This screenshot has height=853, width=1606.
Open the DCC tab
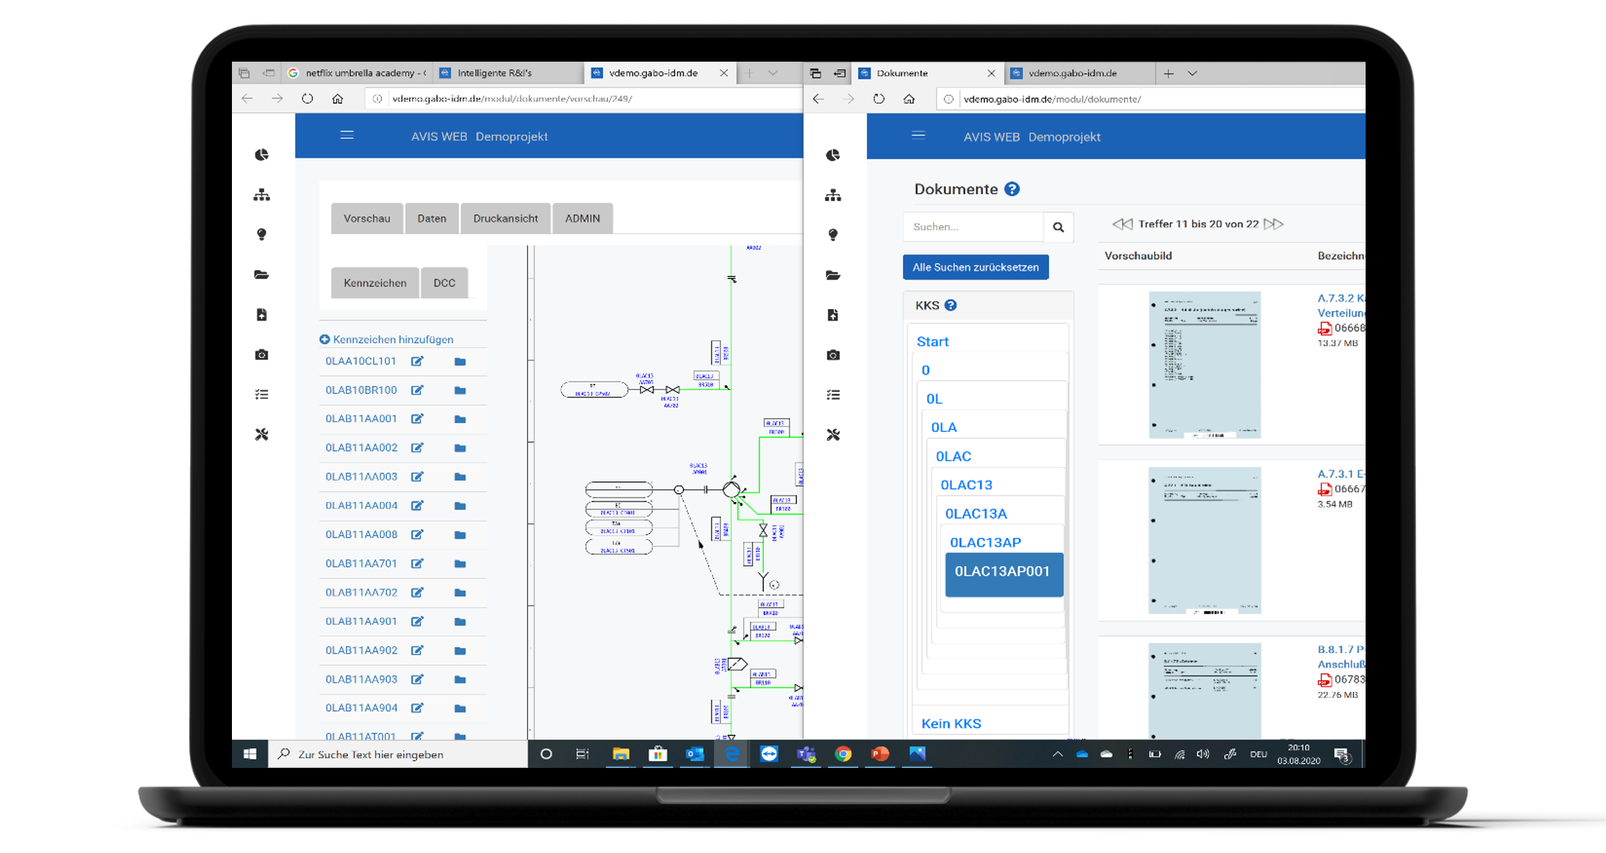click(x=444, y=283)
